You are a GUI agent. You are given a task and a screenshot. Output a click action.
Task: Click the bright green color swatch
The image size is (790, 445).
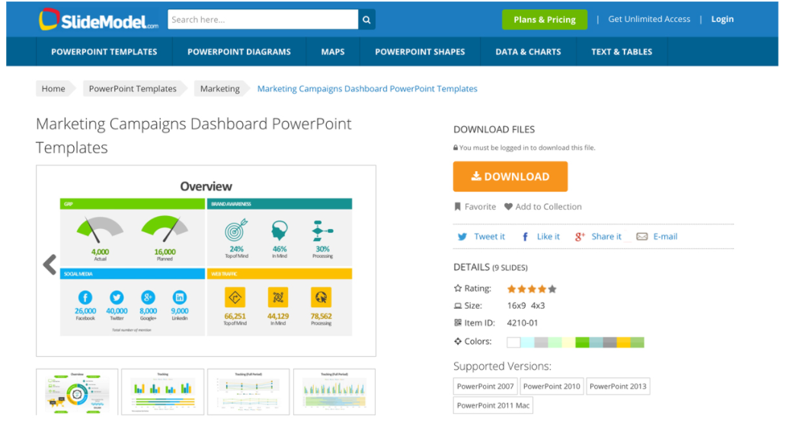[582, 342]
